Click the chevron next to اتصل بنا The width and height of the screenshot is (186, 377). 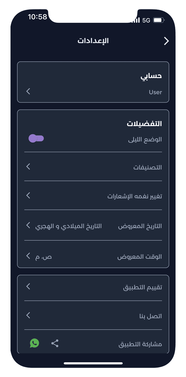[28, 315]
